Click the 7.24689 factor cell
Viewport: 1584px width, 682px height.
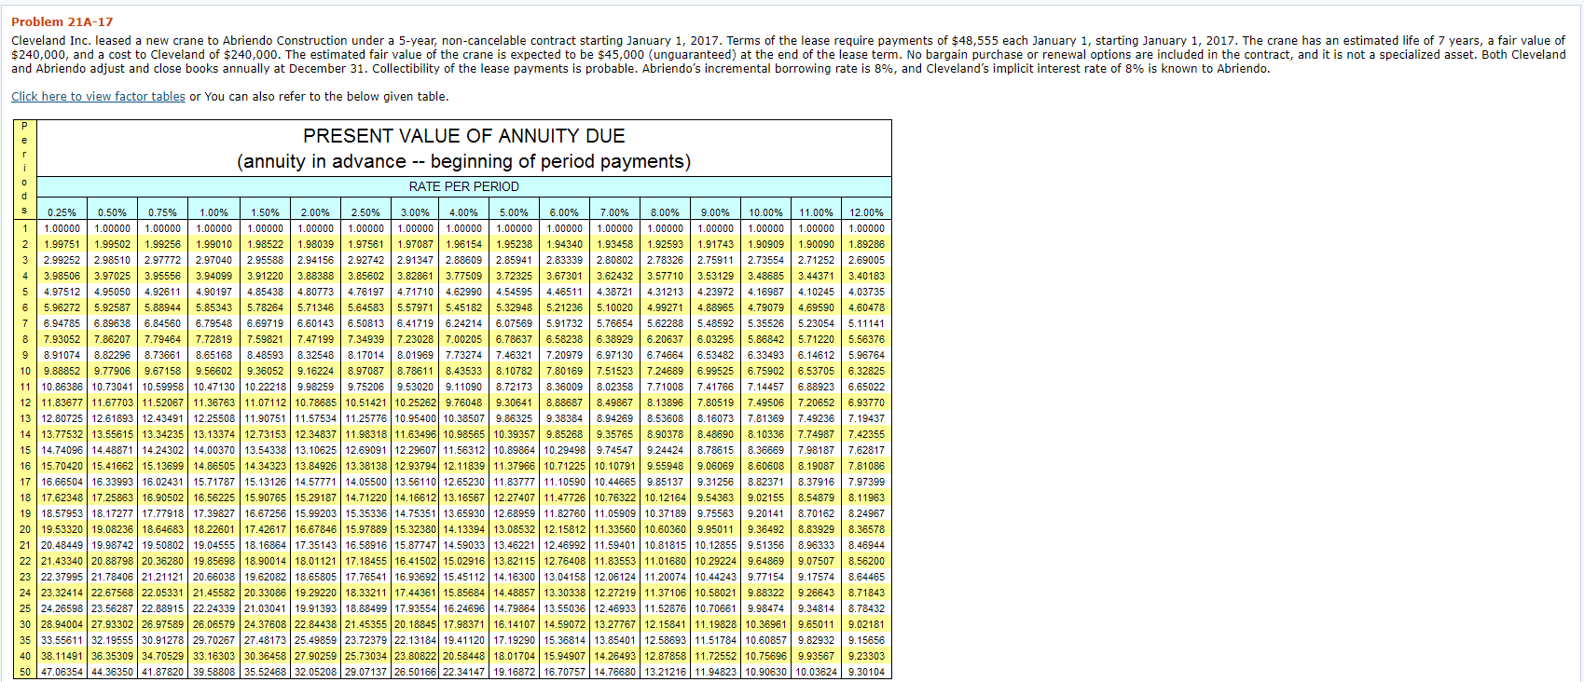click(666, 371)
